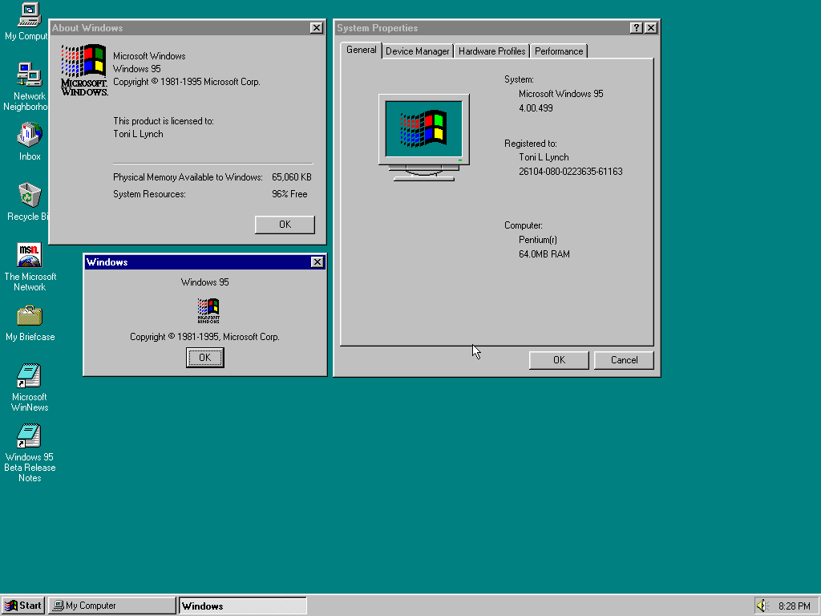Image resolution: width=821 pixels, height=616 pixels.
Task: Click Cancel in System Properties
Action: pyautogui.click(x=624, y=359)
